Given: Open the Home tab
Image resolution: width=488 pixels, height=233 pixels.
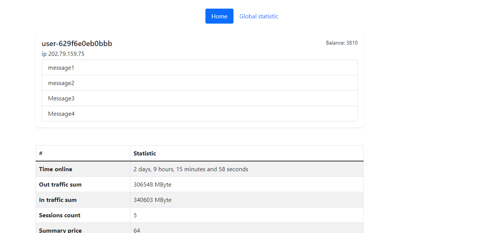Looking at the screenshot, I should (219, 16).
